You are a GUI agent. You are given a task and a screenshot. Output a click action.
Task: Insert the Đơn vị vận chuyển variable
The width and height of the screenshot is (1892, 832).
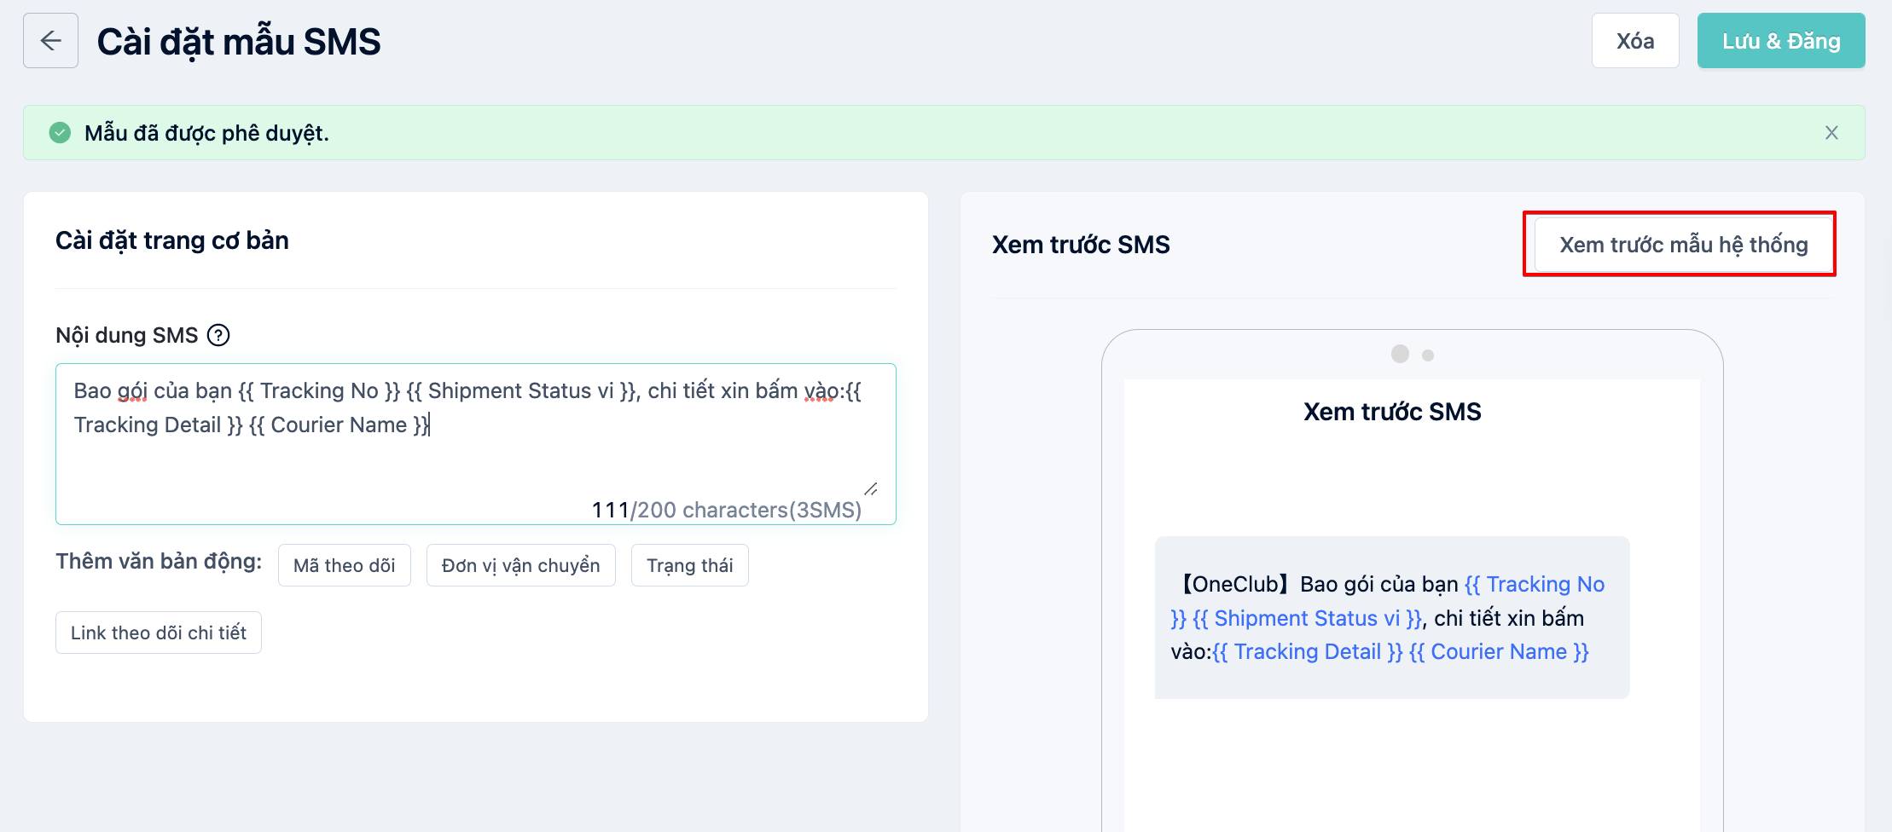(x=520, y=565)
